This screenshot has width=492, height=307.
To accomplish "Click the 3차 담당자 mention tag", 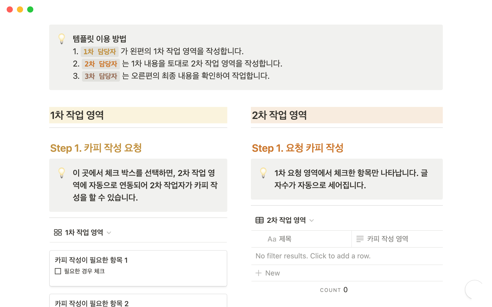I will click(x=101, y=76).
